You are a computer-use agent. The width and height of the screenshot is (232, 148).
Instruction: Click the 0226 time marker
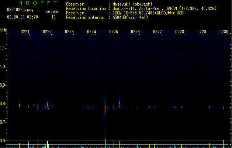(135, 32)
